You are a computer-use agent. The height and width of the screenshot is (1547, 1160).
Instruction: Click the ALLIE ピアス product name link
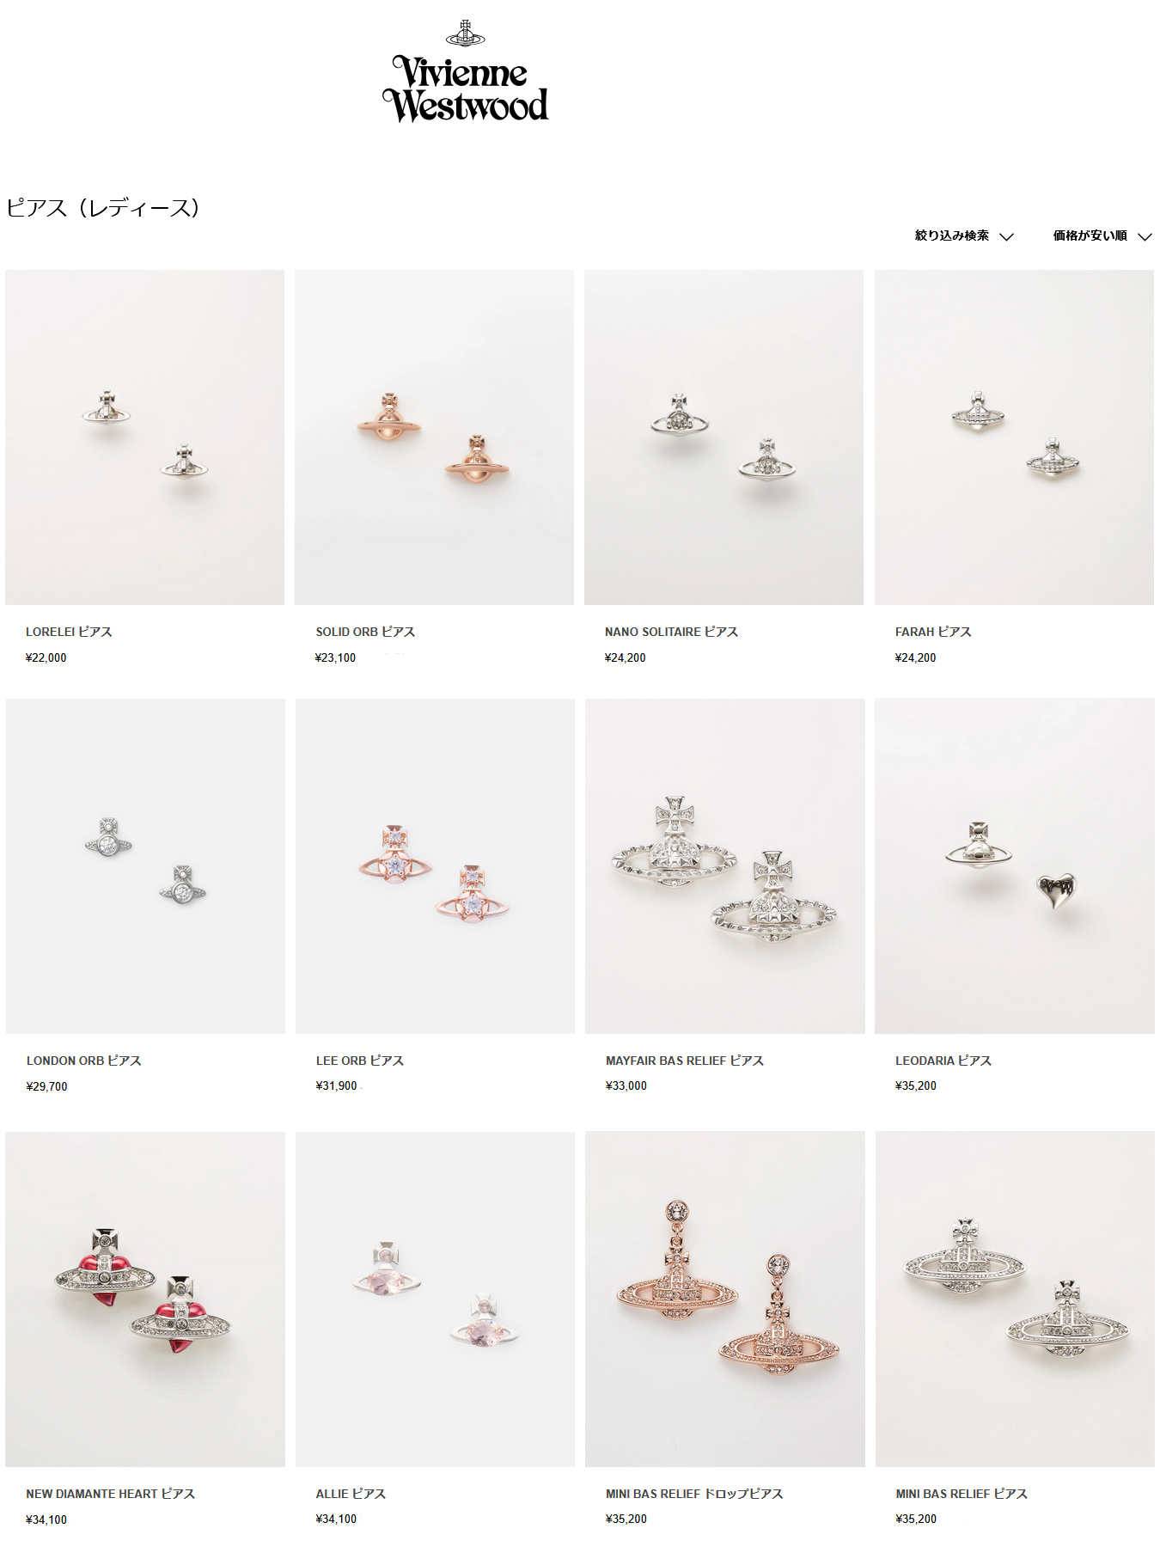(351, 1494)
